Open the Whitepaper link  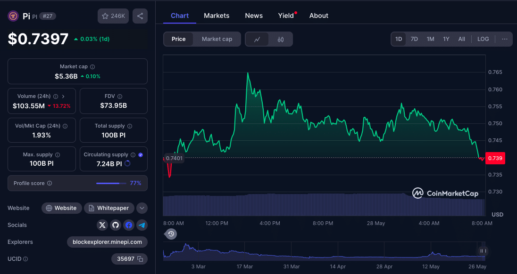point(109,208)
